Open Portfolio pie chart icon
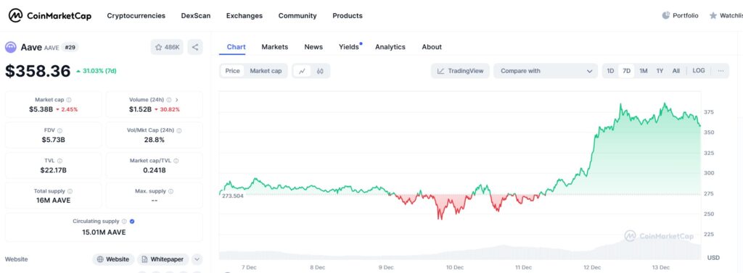The width and height of the screenshot is (743, 273). coord(666,16)
